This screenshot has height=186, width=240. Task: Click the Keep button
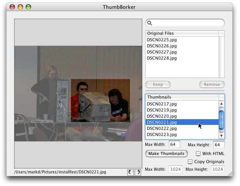(x=158, y=84)
